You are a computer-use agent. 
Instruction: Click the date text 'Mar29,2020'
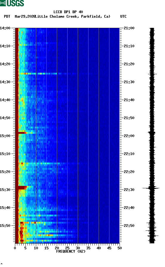tap(25, 16)
